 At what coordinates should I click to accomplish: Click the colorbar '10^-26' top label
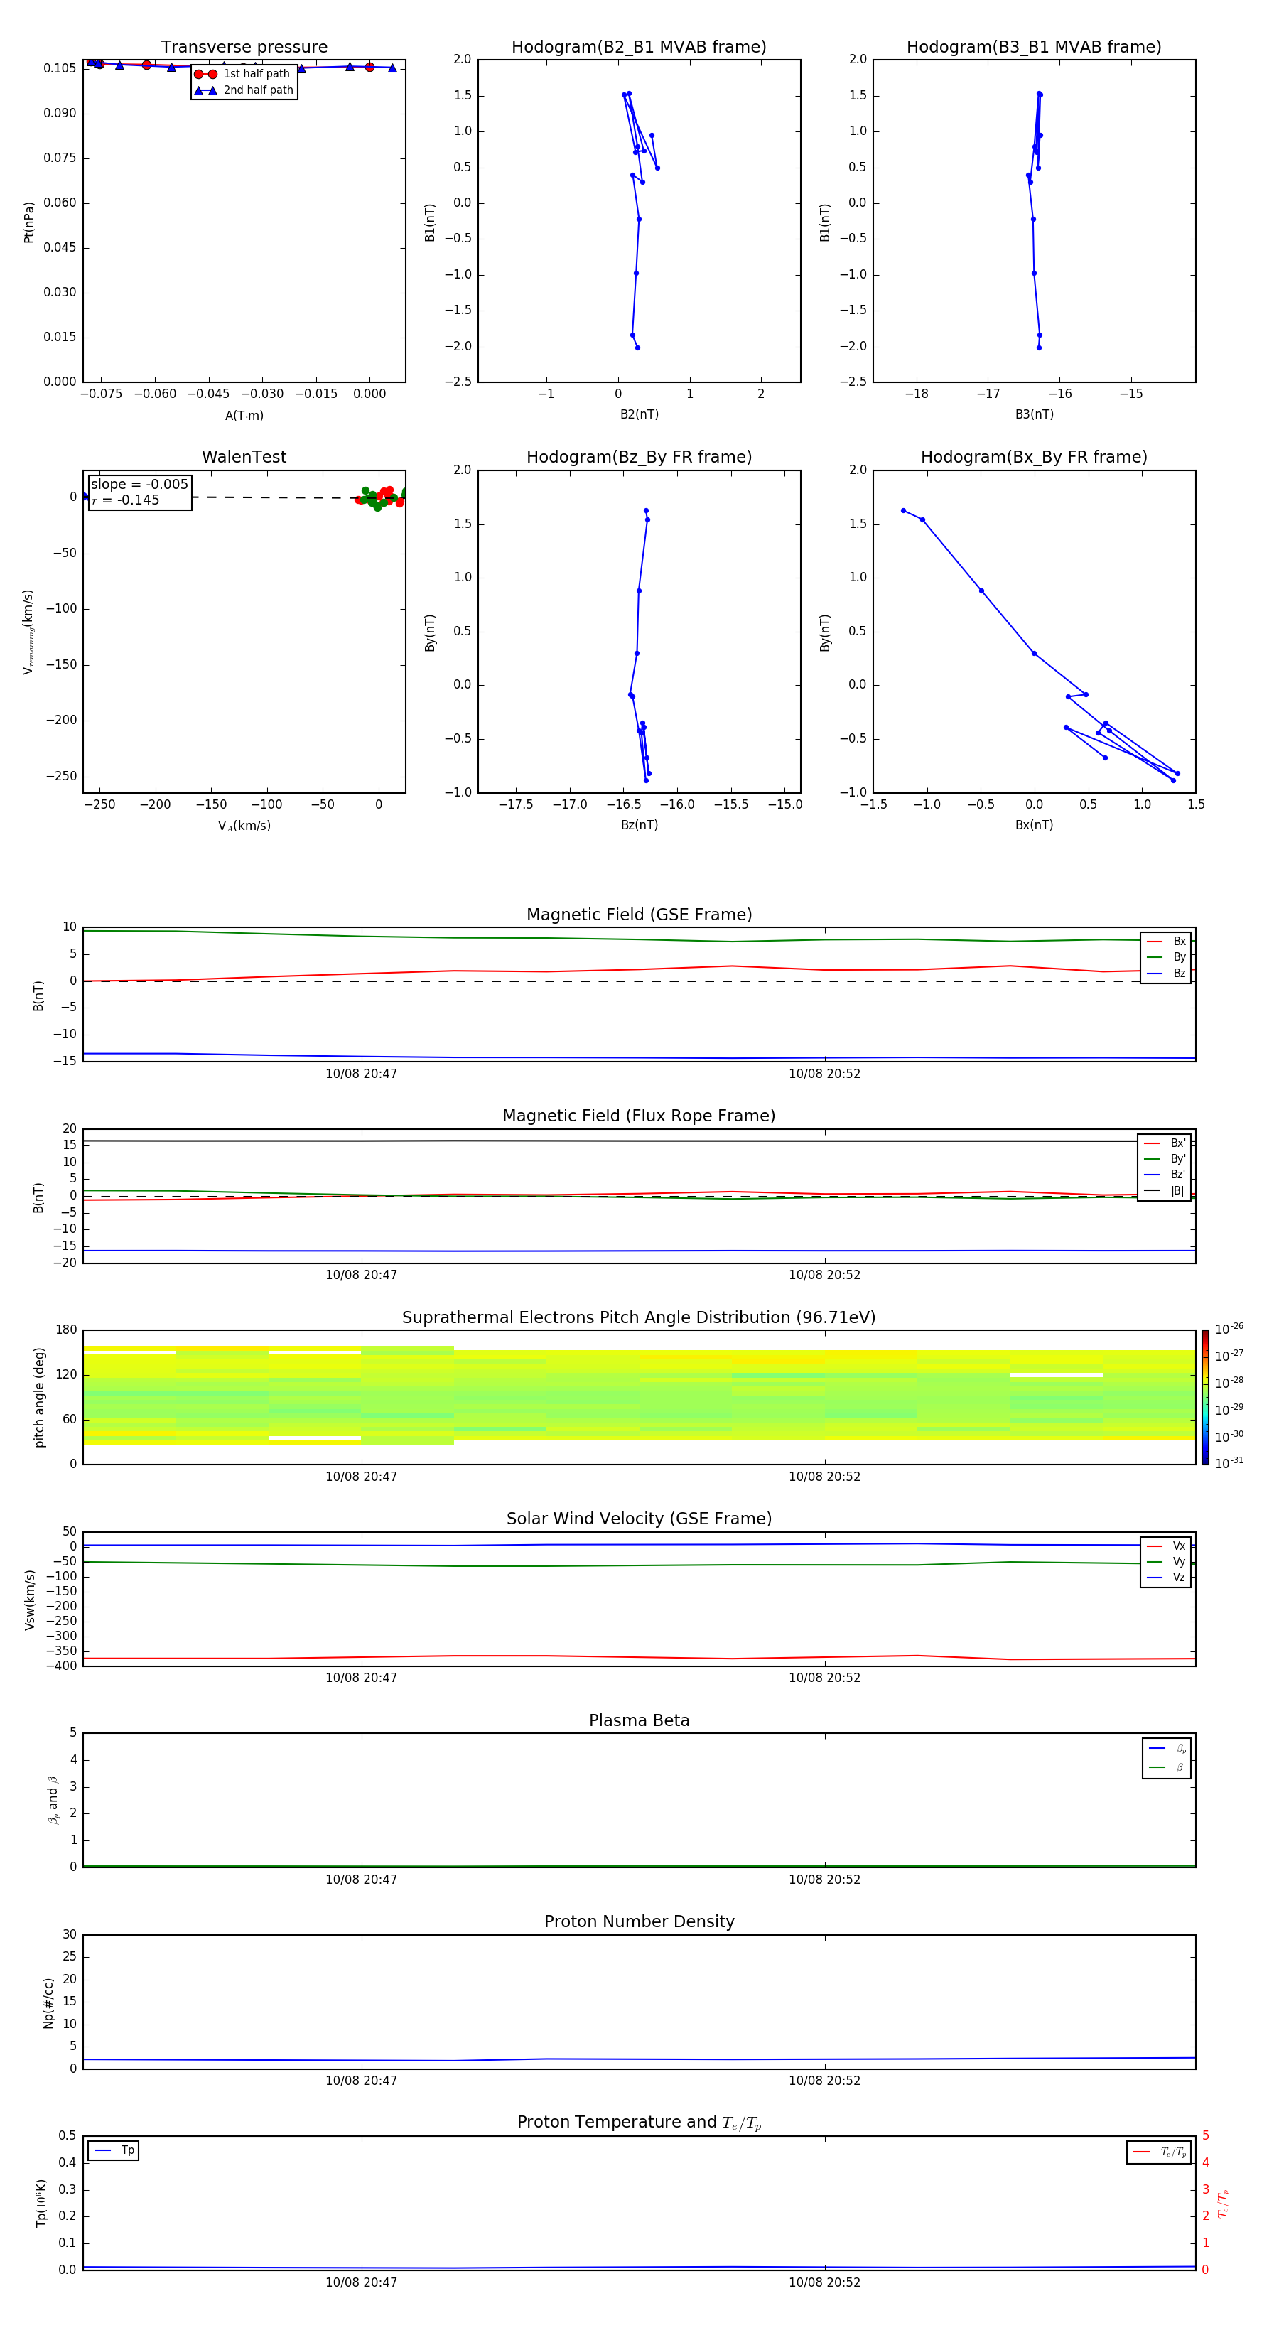coord(1229,1329)
